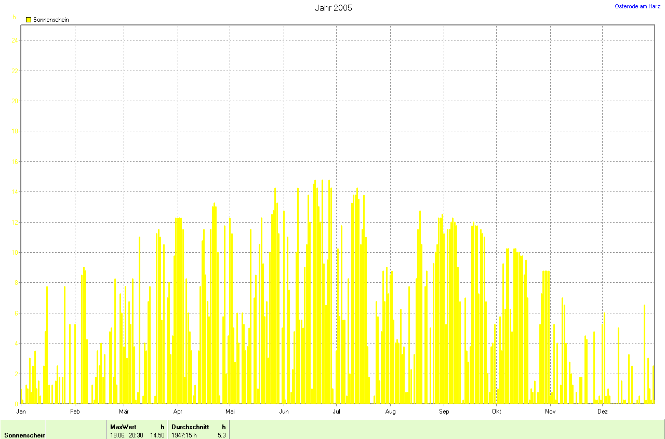Screen dimensions: 665x439
Task: Select the Nov month axis label
Action: 550,411
